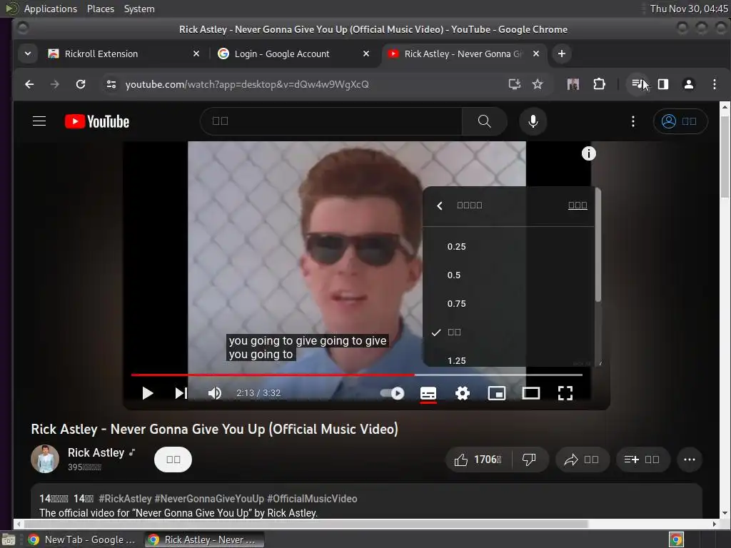Open Rick Astley channel avatar

click(45, 459)
